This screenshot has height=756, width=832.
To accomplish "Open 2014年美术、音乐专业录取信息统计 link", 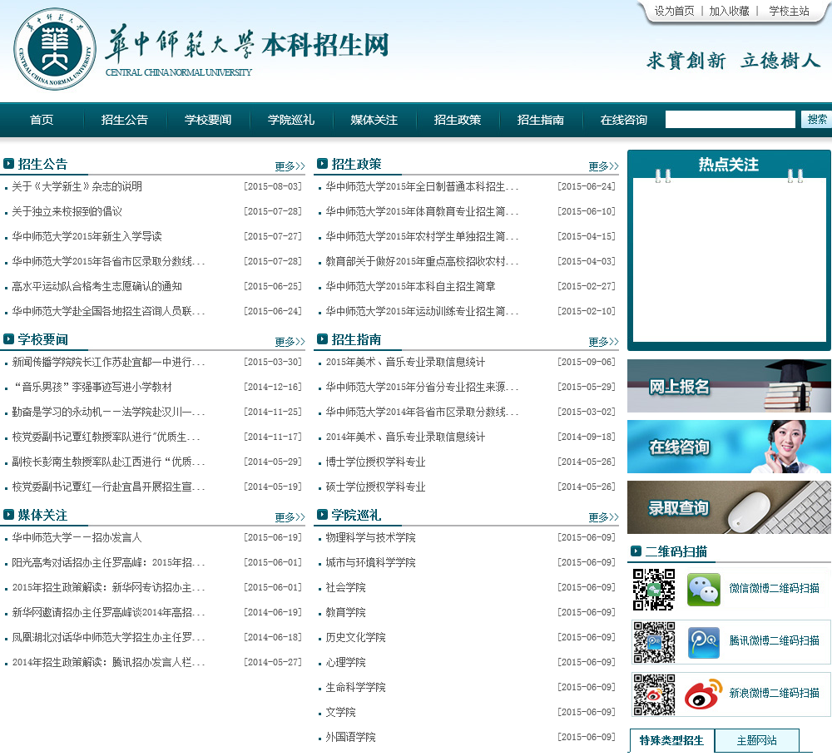I will [405, 437].
